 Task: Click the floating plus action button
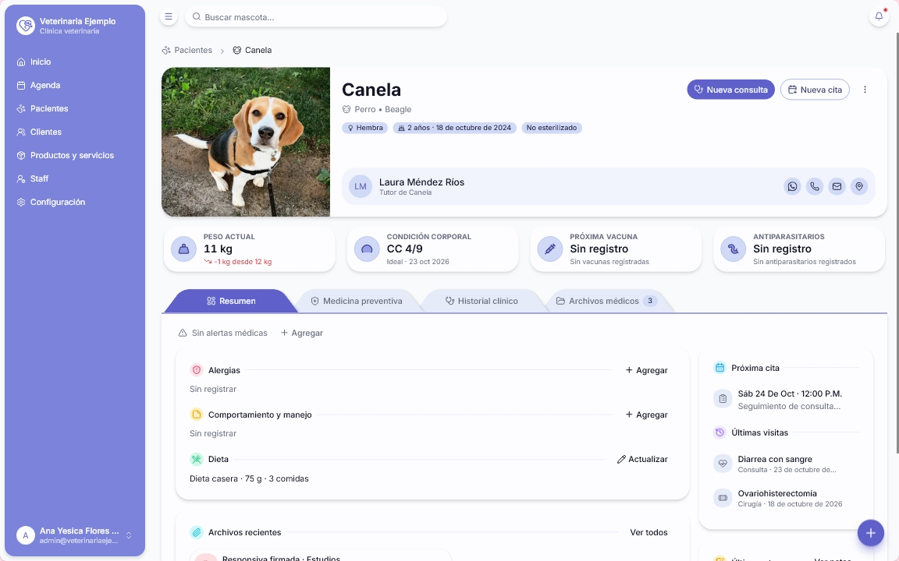tap(870, 533)
